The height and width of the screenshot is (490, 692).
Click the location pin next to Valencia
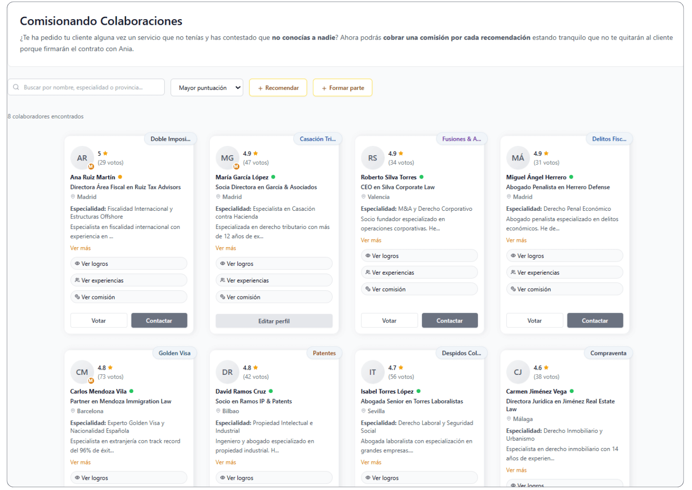click(x=364, y=197)
